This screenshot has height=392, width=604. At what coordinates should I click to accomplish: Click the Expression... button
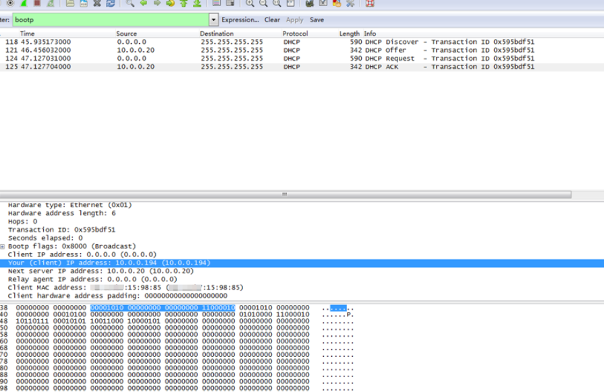point(240,20)
